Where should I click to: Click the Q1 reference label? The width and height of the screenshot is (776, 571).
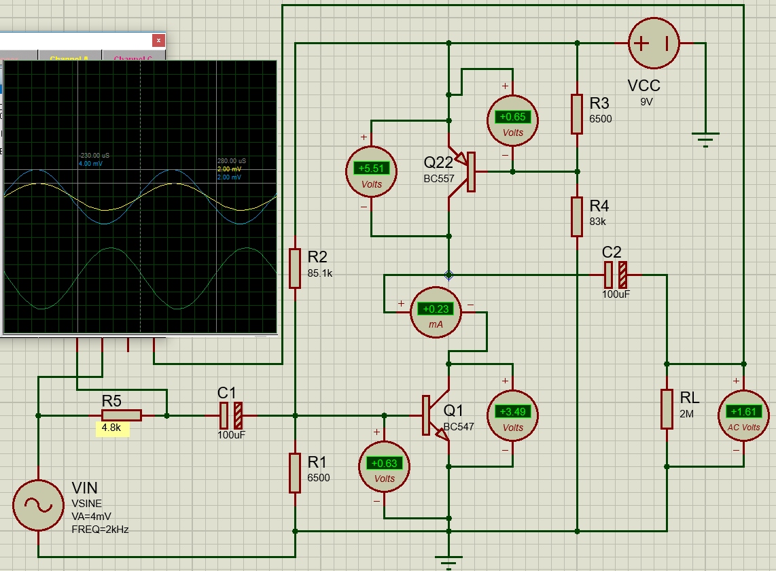453,410
